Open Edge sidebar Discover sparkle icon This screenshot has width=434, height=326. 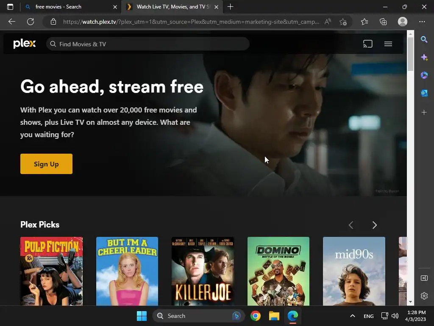(424, 57)
